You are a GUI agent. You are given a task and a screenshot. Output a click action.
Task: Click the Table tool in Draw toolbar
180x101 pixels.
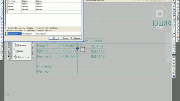click(x=2, y=52)
